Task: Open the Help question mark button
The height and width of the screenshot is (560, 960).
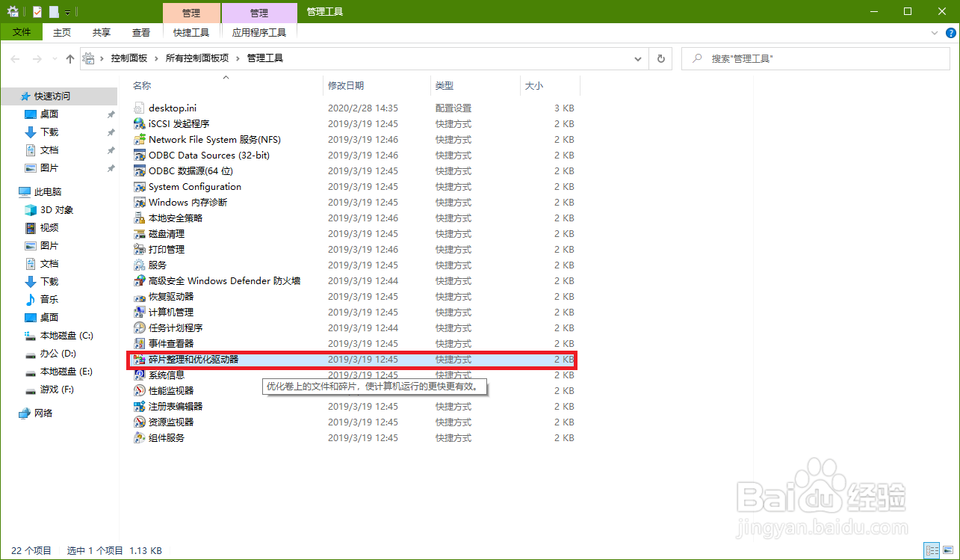Action: (x=951, y=33)
